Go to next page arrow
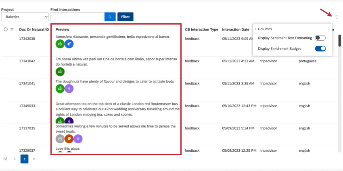The width and height of the screenshot is (343, 171). 34,159
